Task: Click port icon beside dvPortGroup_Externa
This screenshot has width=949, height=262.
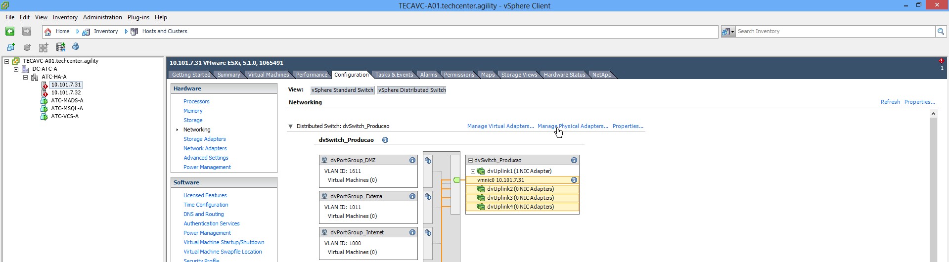Action: (x=428, y=197)
